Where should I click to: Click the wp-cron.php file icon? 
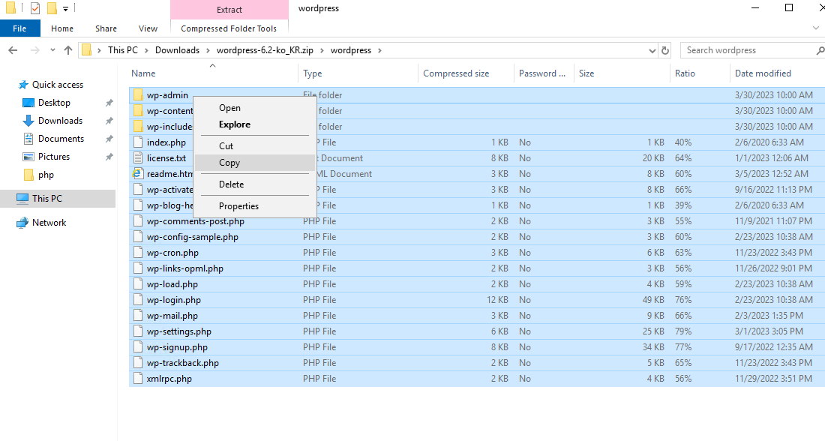pyautogui.click(x=138, y=253)
